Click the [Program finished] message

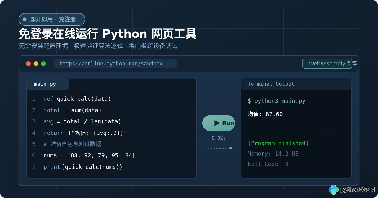tap(278, 143)
